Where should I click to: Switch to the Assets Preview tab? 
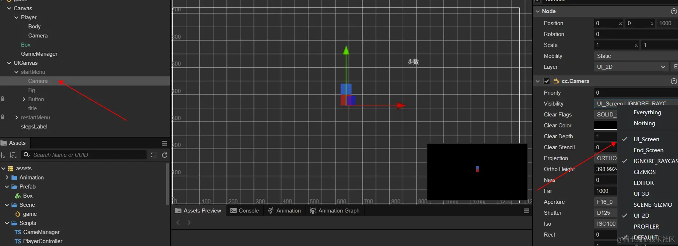coord(198,211)
